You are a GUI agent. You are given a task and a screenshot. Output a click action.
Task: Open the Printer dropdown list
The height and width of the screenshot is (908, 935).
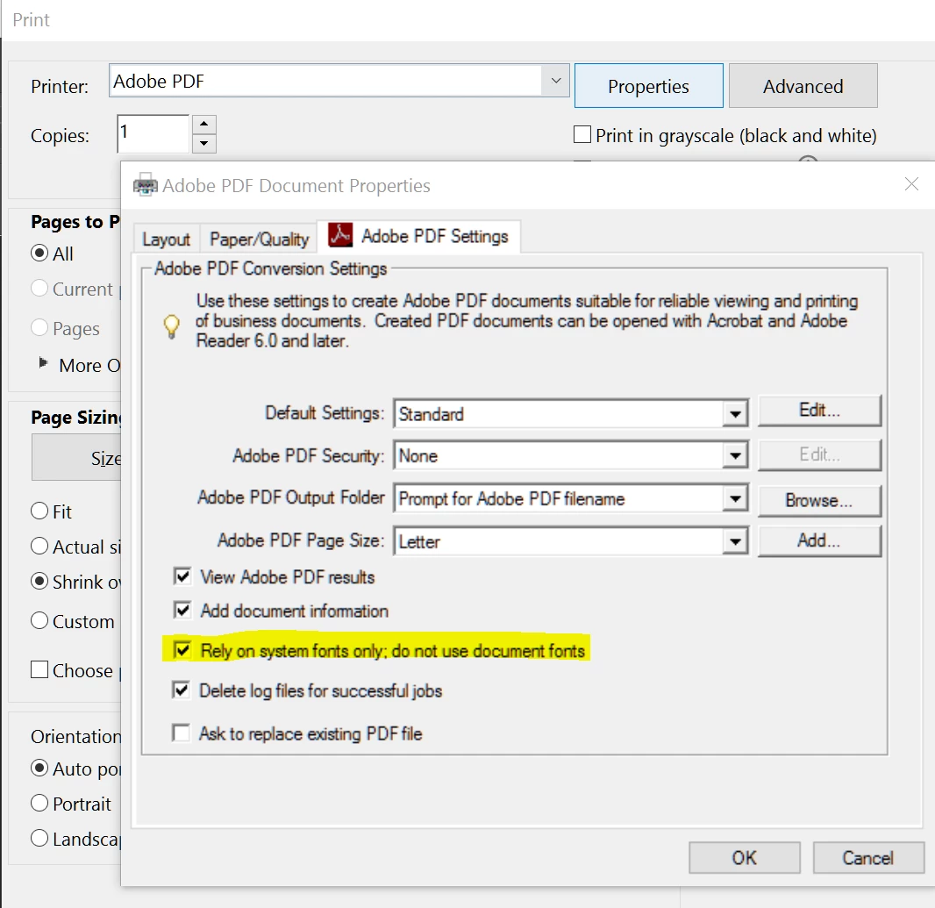(556, 81)
